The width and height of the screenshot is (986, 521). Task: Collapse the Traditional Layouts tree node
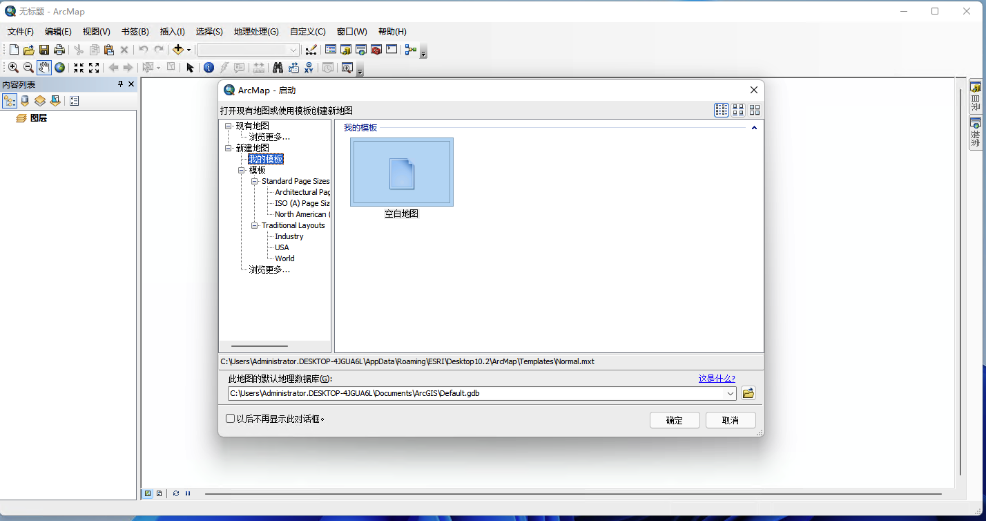click(254, 225)
